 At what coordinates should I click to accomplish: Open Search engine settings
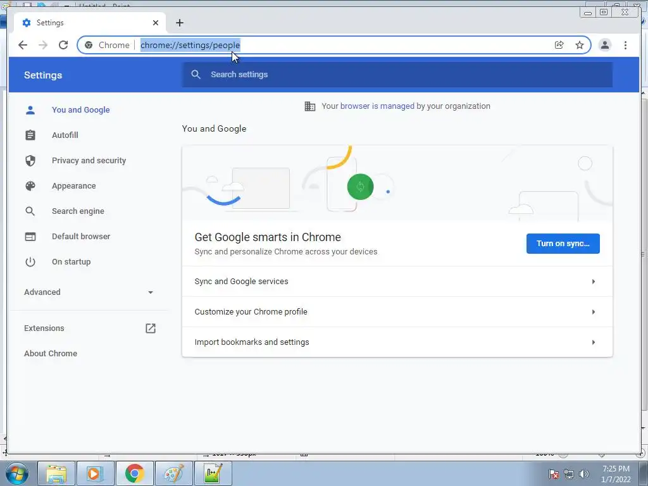78,211
